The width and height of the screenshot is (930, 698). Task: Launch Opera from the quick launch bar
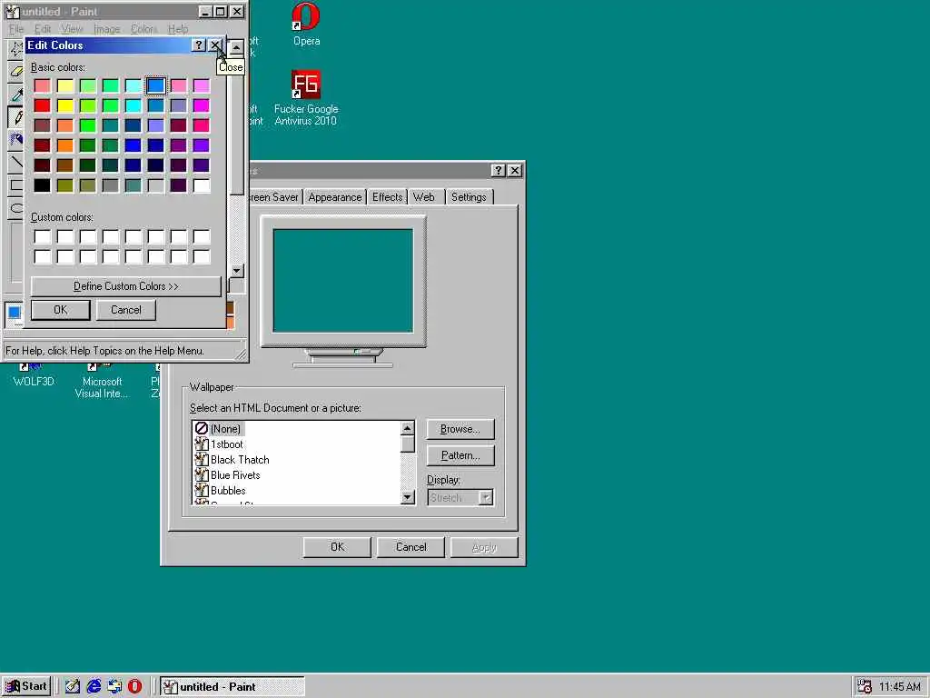(135, 687)
